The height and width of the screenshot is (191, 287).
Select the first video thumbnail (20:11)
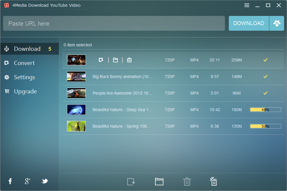[x=76, y=60]
